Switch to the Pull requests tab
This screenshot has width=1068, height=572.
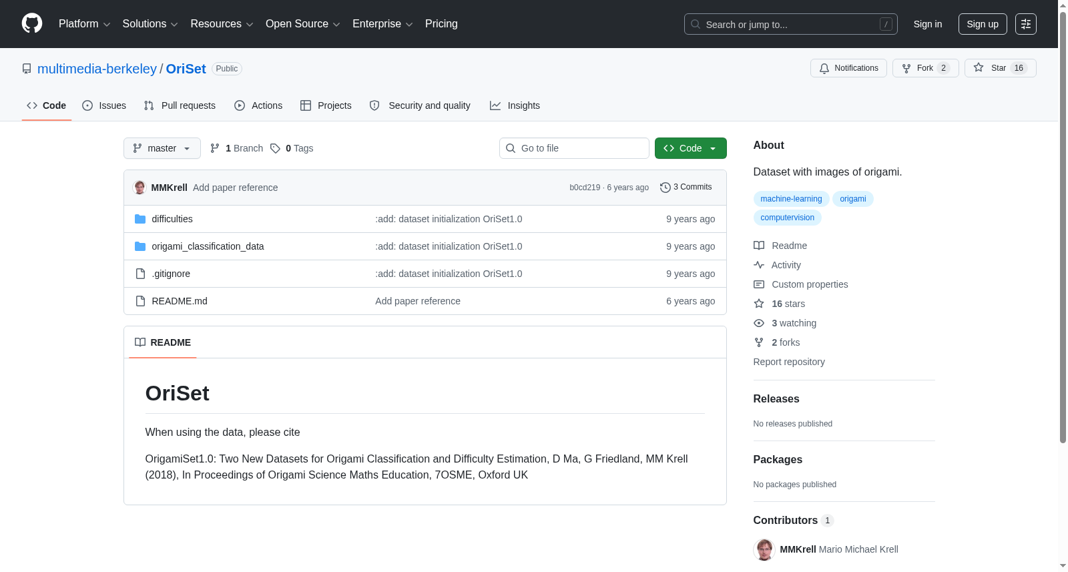(180, 105)
